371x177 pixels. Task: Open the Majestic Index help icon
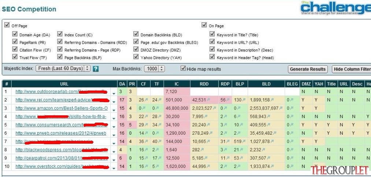pyautogui.click(x=96, y=69)
